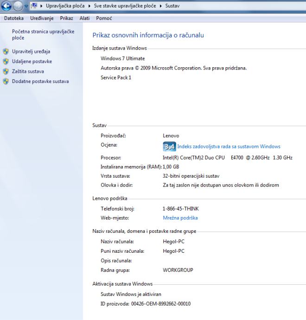
Task: Go to Sve stavke upravljačke ploče breadcrumb
Action: coord(125,6)
